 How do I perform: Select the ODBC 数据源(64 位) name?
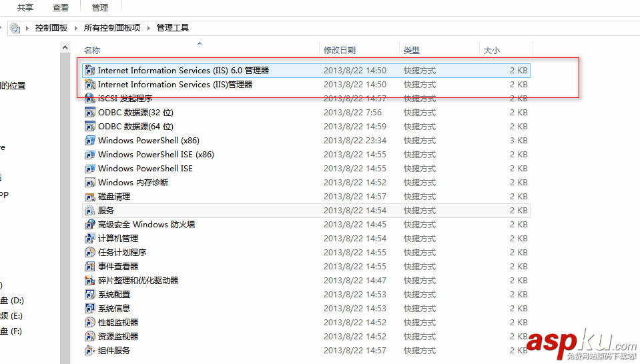[x=135, y=127]
